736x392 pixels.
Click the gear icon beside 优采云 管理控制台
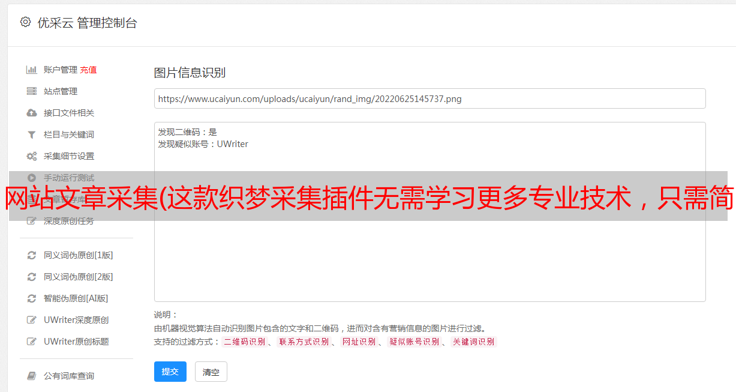click(x=25, y=22)
